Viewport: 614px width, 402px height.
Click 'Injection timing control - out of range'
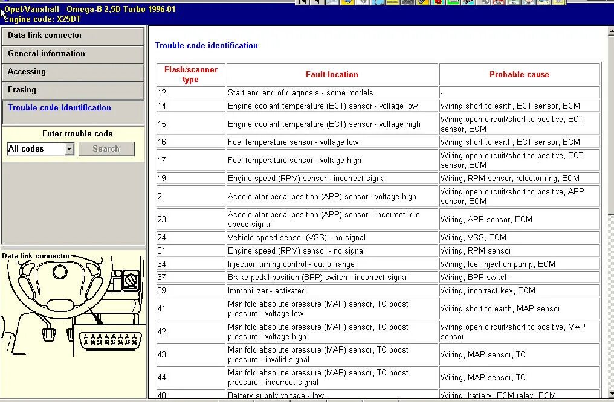(332, 264)
